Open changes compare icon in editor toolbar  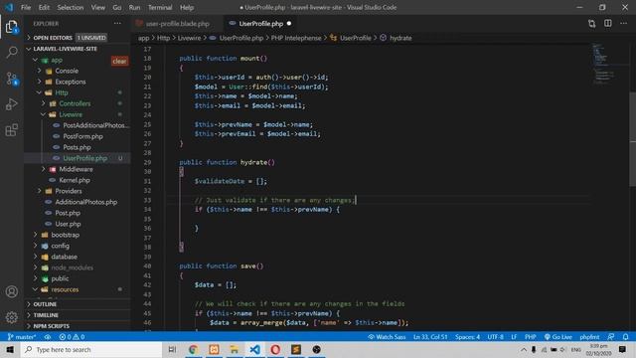[592, 24]
